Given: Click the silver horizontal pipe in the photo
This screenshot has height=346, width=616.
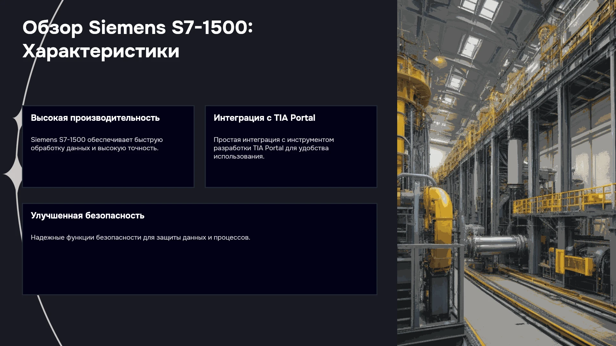Looking at the screenshot, I should 497,244.
